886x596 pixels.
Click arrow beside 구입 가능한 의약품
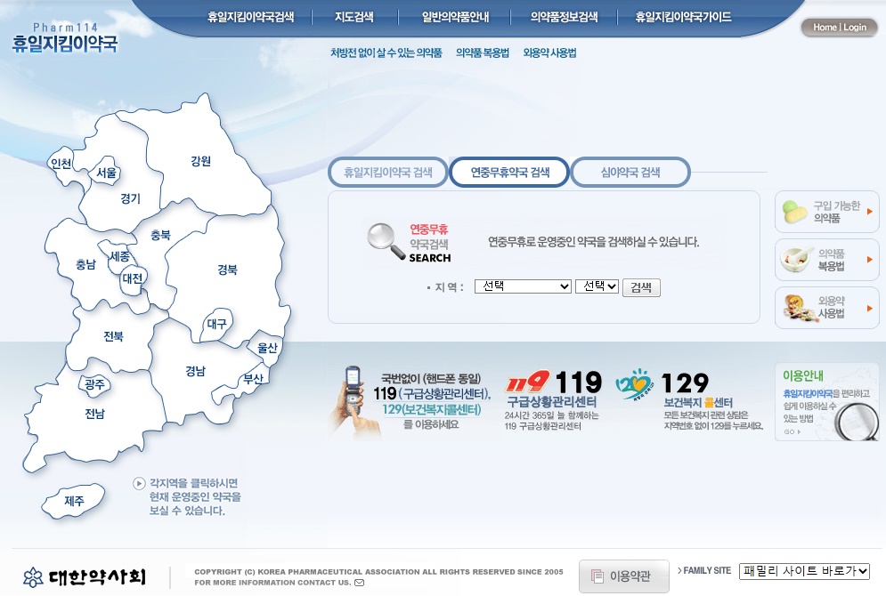click(x=870, y=212)
